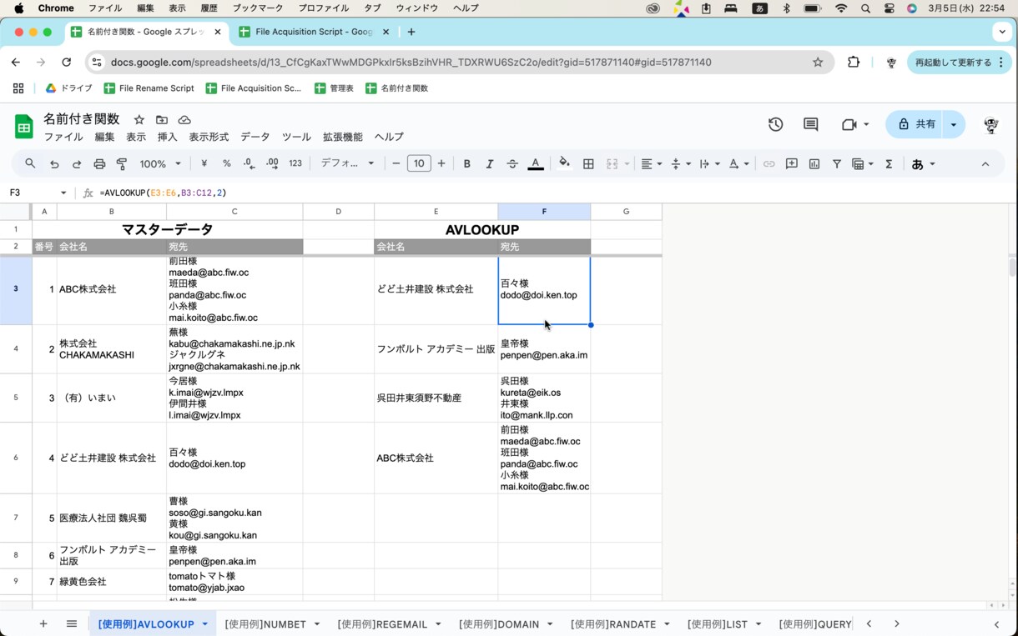1018x636 pixels.
Task: Open the comment history panel
Action: pyautogui.click(x=810, y=124)
